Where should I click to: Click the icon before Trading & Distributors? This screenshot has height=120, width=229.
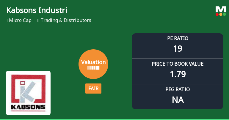pos(38,20)
